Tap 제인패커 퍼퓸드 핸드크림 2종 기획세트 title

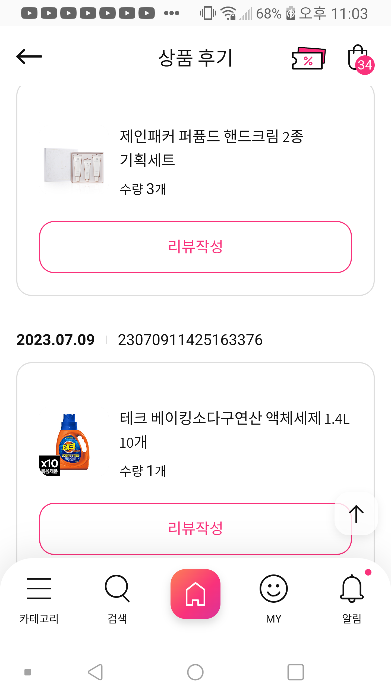tap(211, 148)
